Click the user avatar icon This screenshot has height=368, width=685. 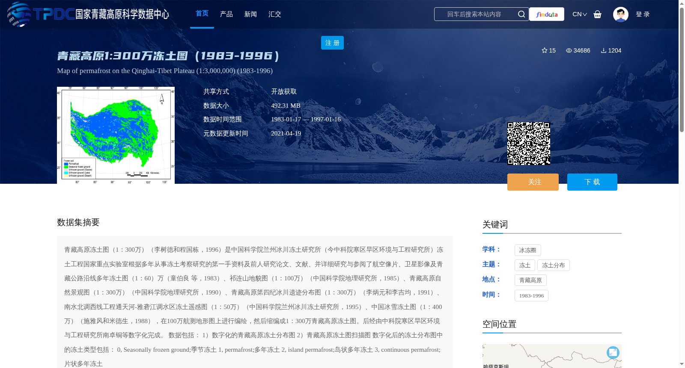[x=620, y=14]
